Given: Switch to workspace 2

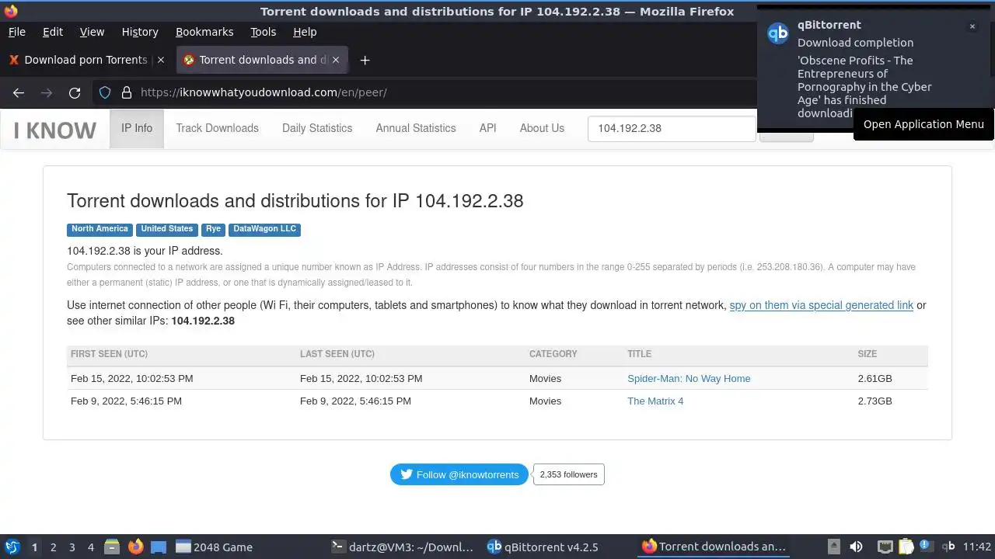Looking at the screenshot, I should point(53,547).
